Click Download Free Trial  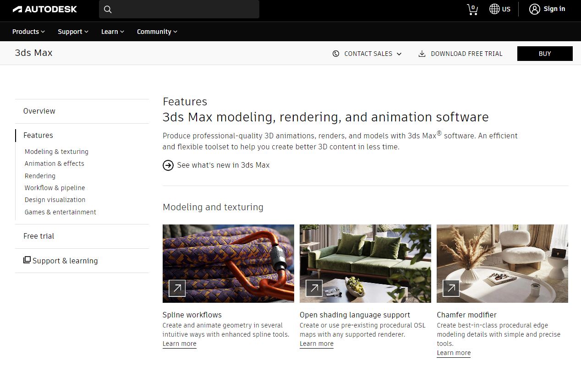(460, 54)
